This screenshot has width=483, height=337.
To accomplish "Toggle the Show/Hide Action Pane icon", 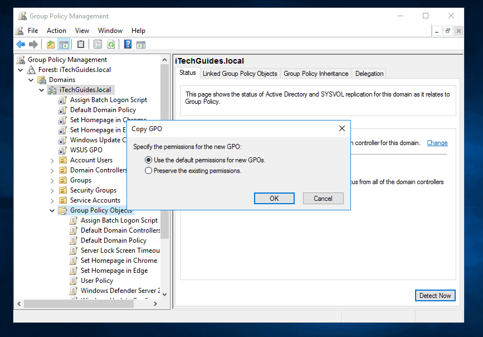I will coord(141,45).
